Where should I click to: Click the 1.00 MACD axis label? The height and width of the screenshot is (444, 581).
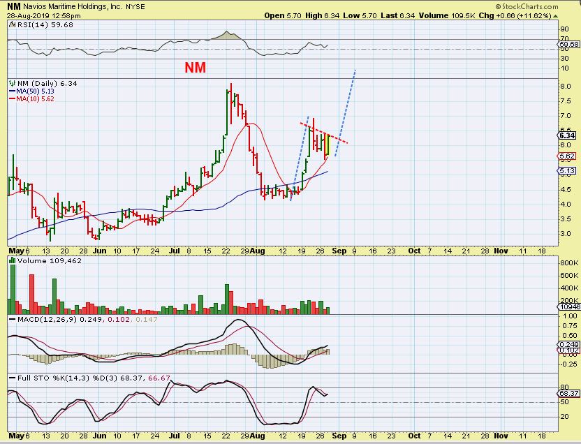pyautogui.click(x=570, y=316)
